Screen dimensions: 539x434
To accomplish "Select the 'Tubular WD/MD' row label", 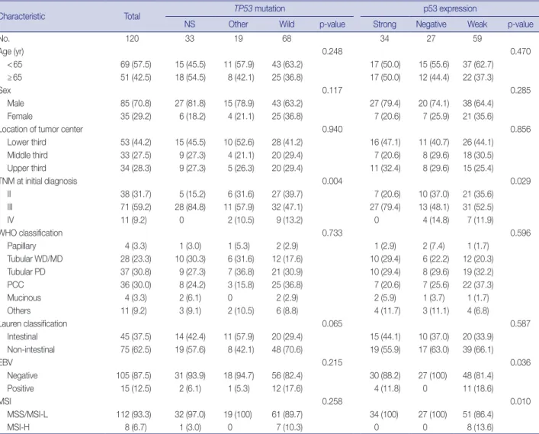I will coord(35,259).
